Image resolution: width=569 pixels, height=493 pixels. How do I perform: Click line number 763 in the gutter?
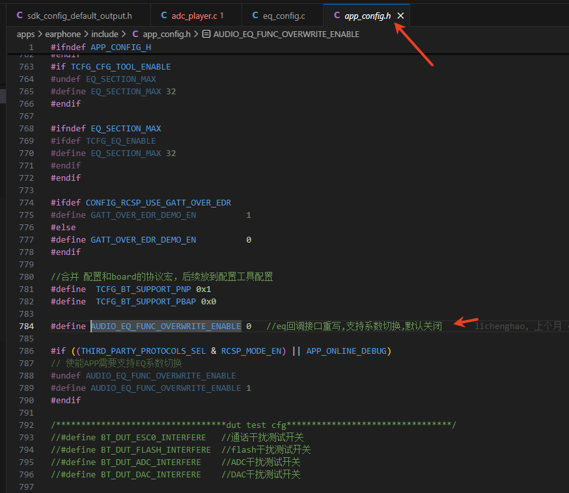click(x=26, y=67)
